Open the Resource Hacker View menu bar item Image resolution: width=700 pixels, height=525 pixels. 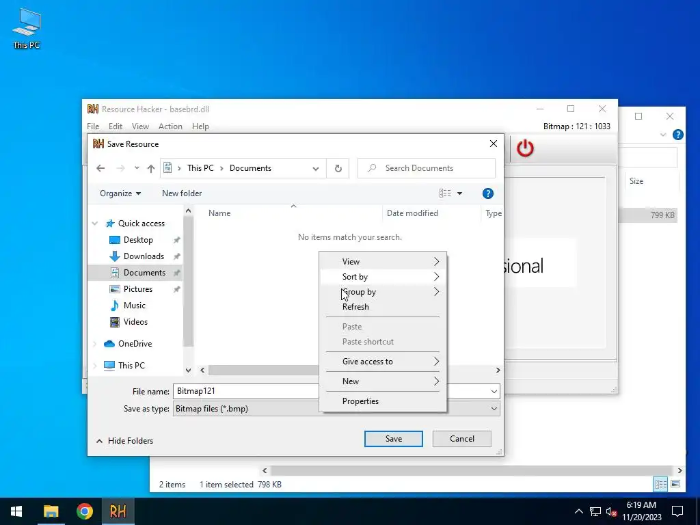tap(140, 126)
